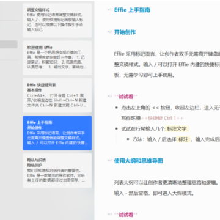Screen dimensions: 220x220
Task: Open the 隐私与反馈 note card
Action: [57, 170]
